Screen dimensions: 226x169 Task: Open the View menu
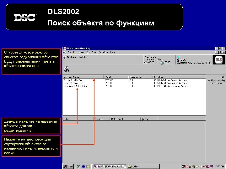pos(82,53)
